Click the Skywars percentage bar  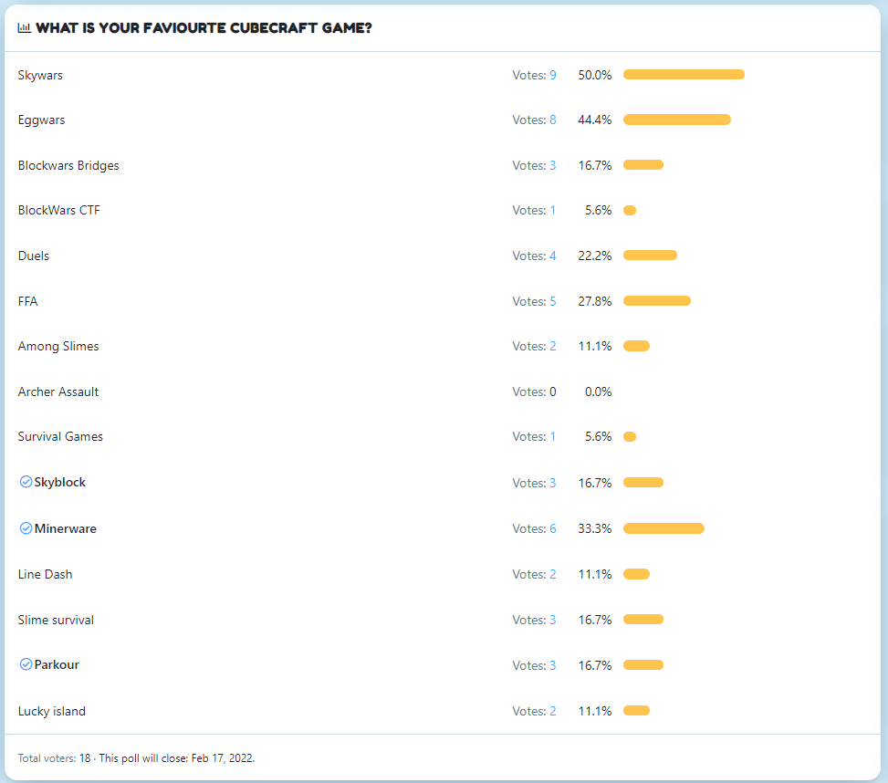click(684, 74)
